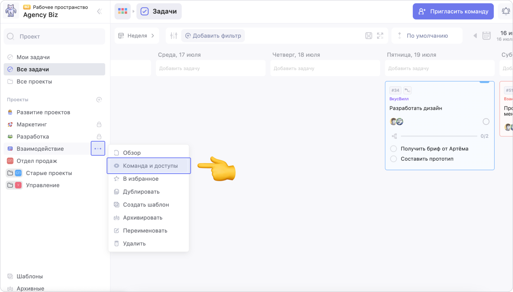Open the colorful apps grid icon

tap(123, 11)
